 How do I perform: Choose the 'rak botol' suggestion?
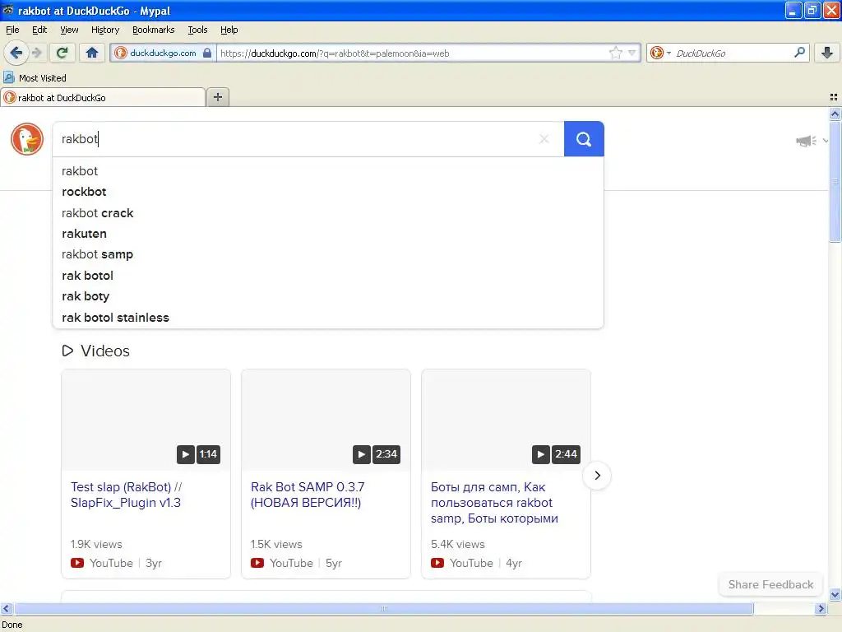[327, 276]
